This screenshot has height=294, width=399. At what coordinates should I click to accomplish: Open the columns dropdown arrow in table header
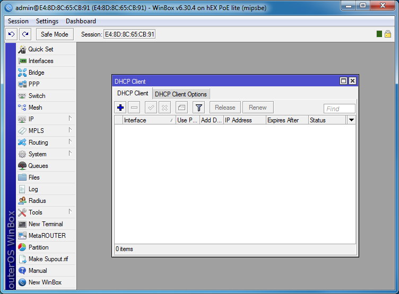pyautogui.click(x=351, y=120)
